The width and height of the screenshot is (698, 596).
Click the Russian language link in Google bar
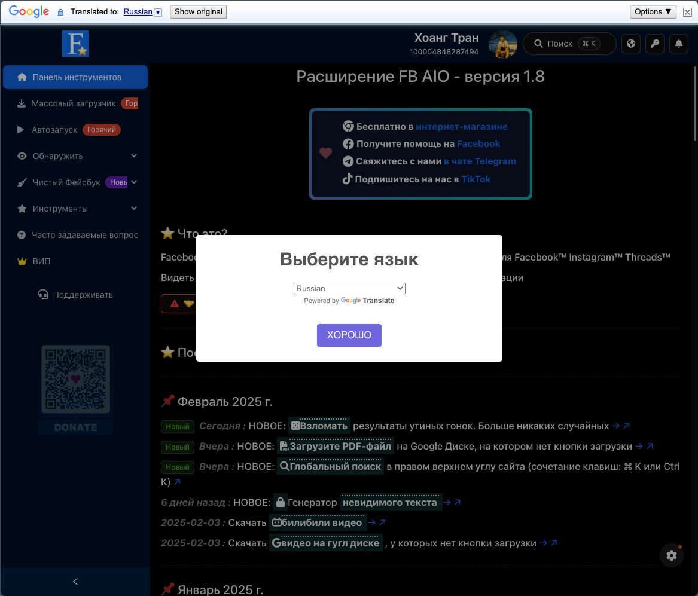point(138,11)
